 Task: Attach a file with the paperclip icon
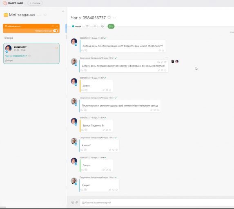76,202
